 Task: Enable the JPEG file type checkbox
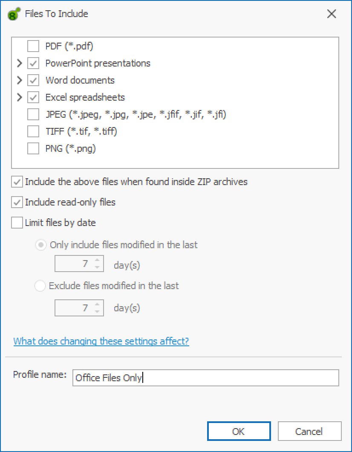(x=33, y=114)
